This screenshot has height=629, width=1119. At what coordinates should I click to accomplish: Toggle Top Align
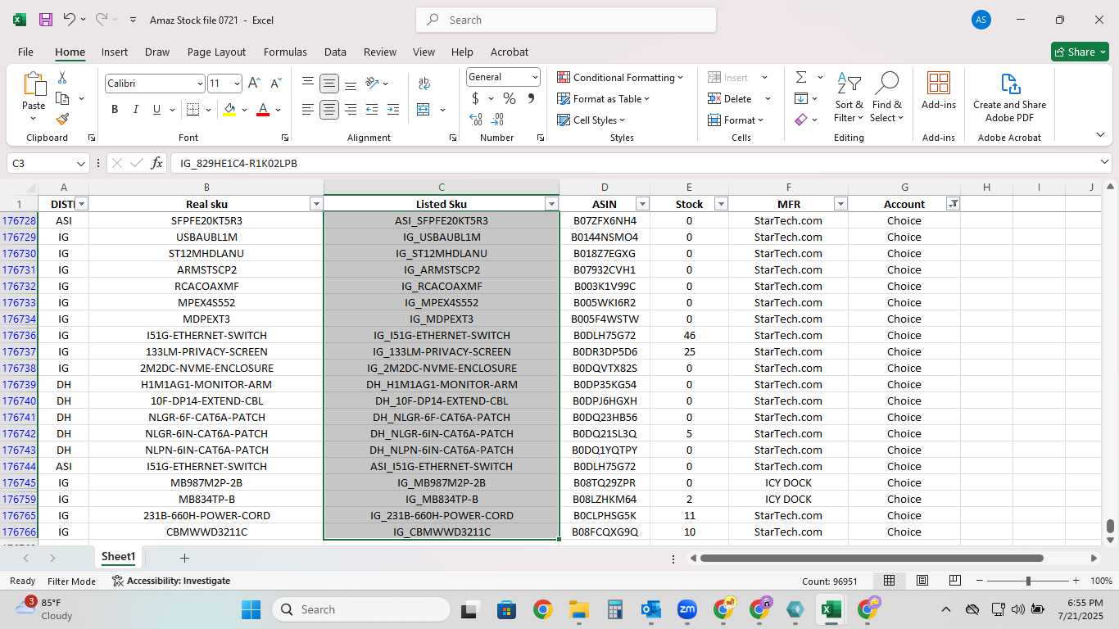[x=308, y=83]
